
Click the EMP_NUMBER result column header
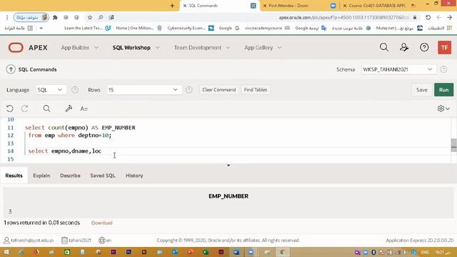(x=228, y=196)
